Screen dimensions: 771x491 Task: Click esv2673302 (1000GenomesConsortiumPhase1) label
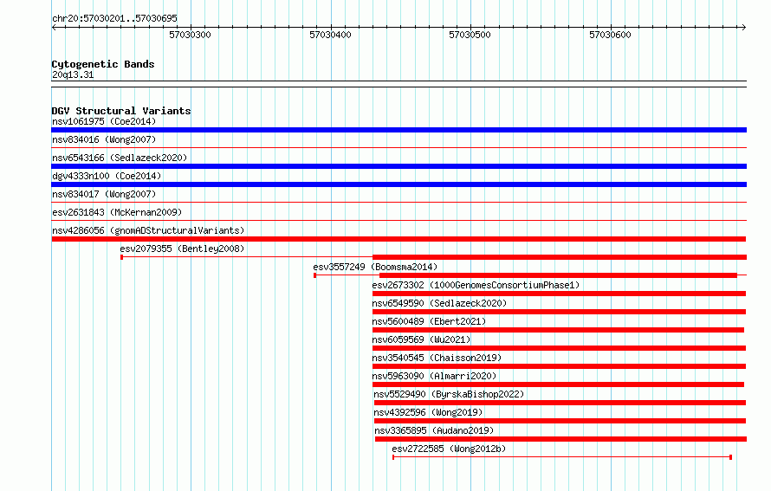(x=476, y=285)
